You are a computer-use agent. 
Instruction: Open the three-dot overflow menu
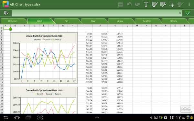[189, 5]
